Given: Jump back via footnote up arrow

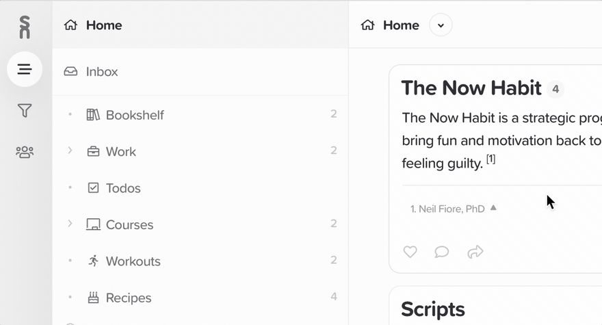Looking at the screenshot, I should click(493, 208).
